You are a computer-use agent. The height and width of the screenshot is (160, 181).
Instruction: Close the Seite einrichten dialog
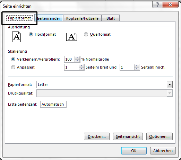170,5
